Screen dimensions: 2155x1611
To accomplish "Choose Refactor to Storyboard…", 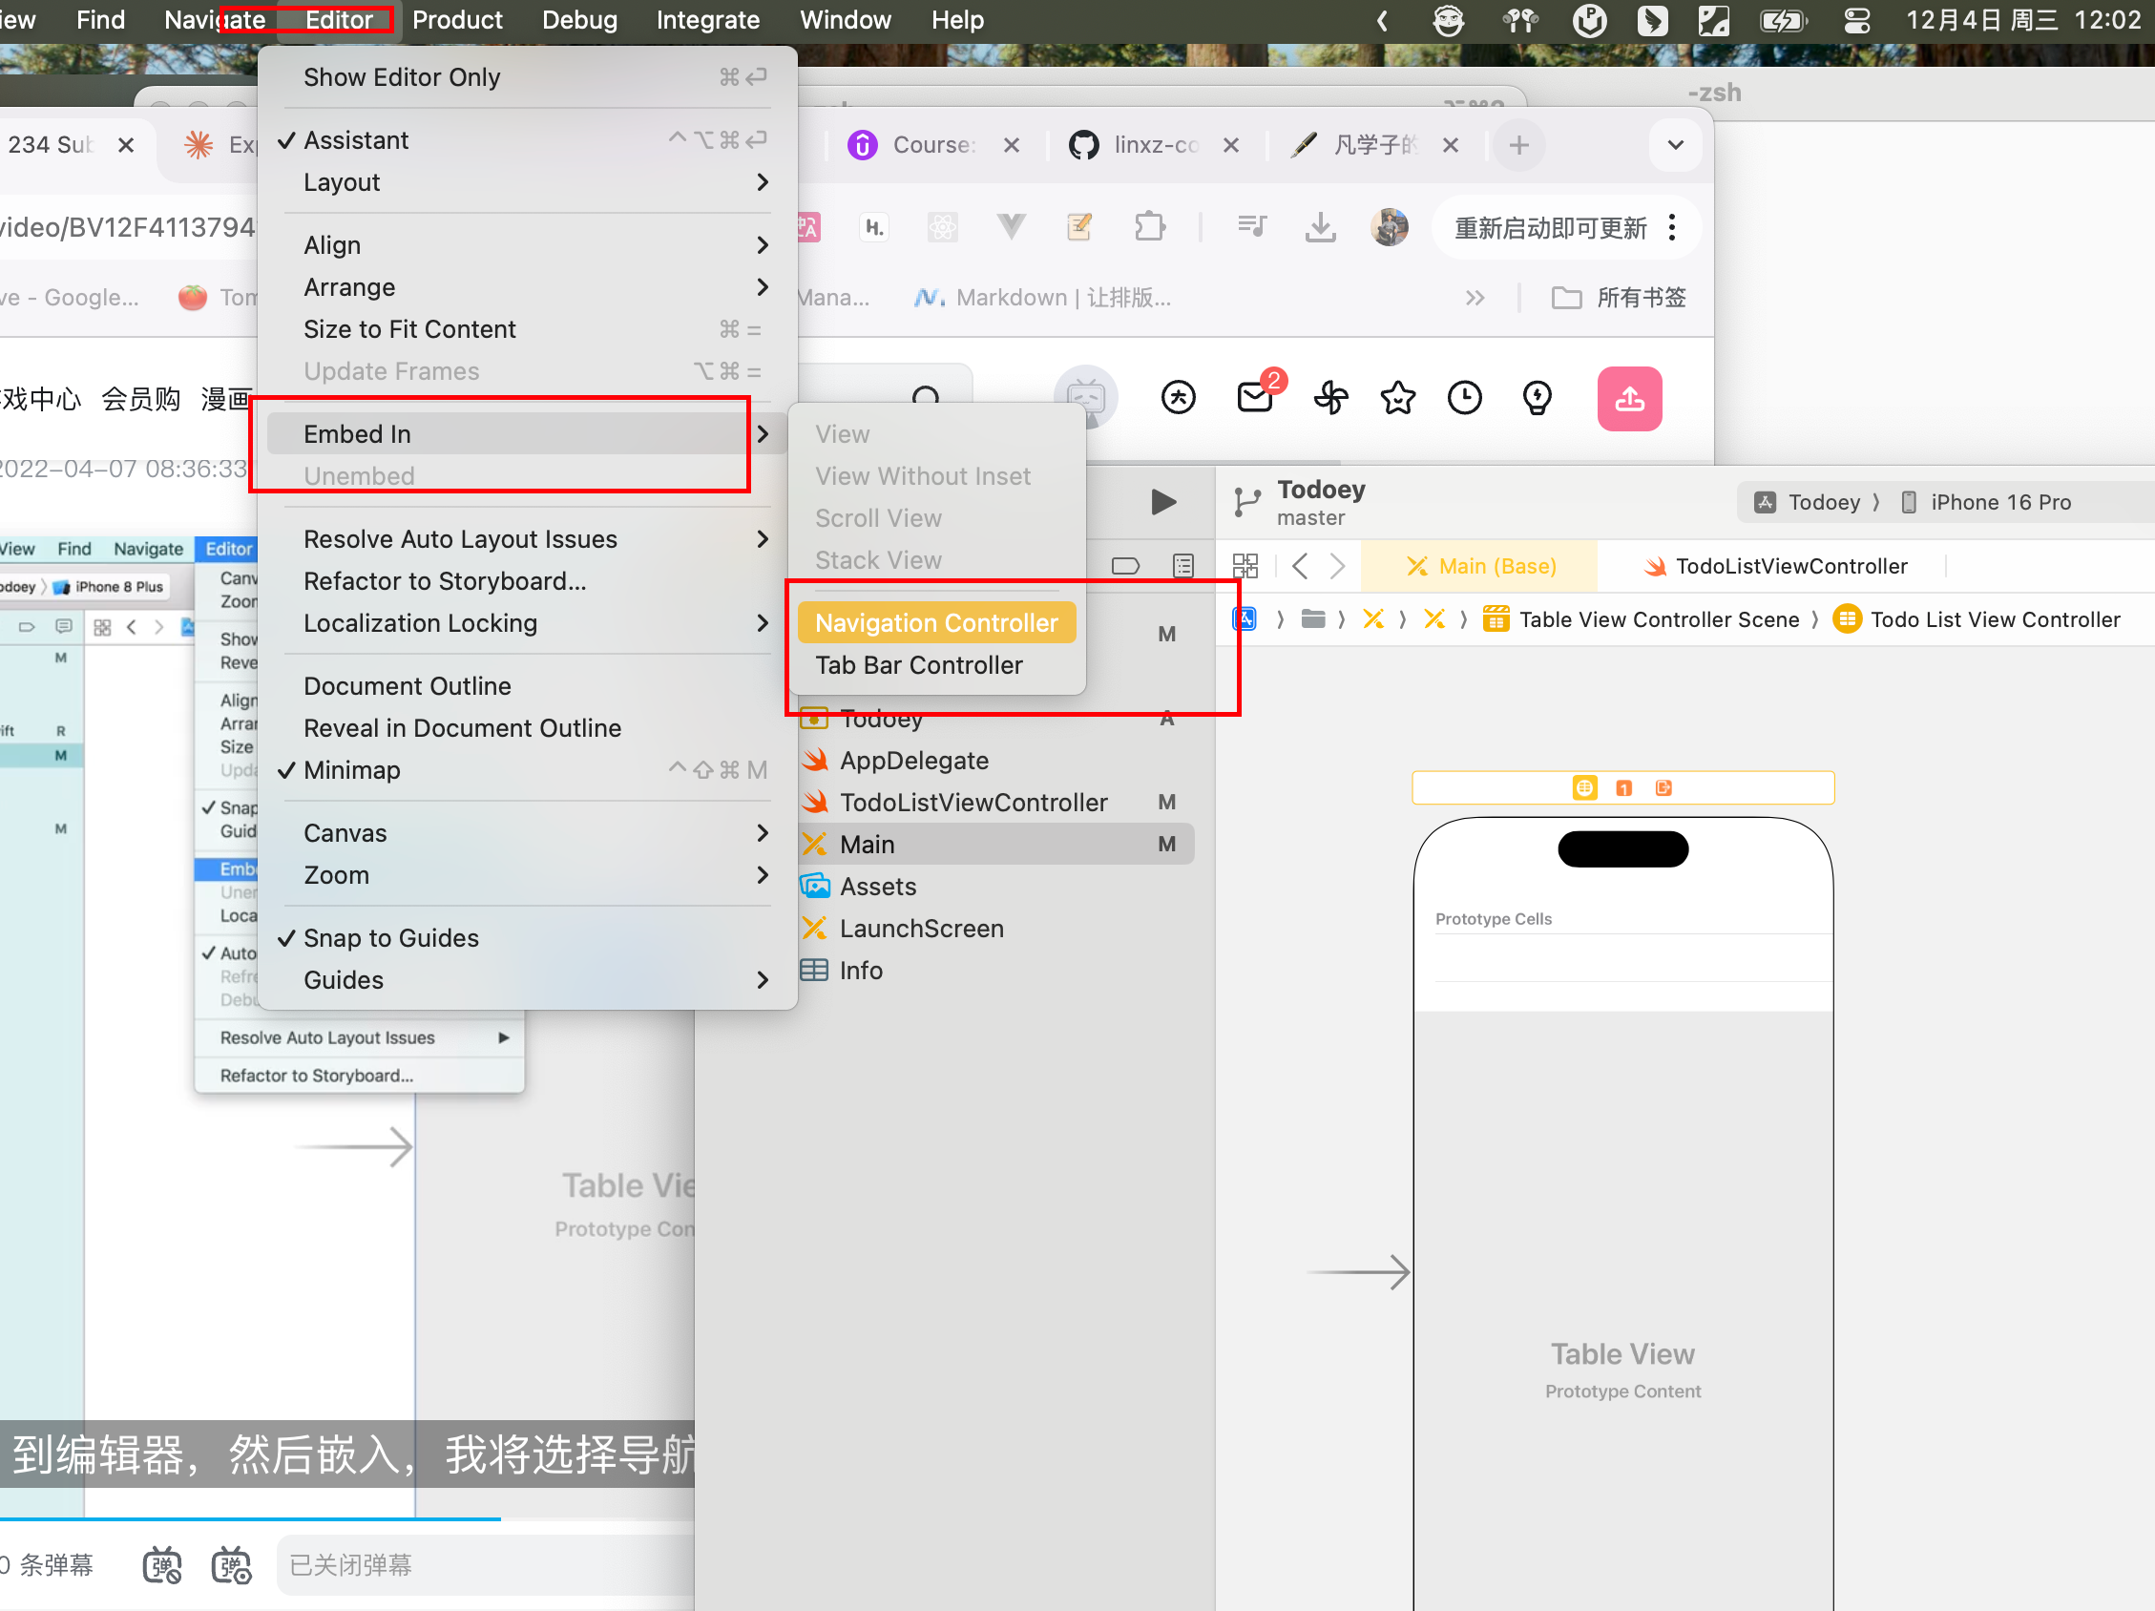I will pyautogui.click(x=527, y=581).
